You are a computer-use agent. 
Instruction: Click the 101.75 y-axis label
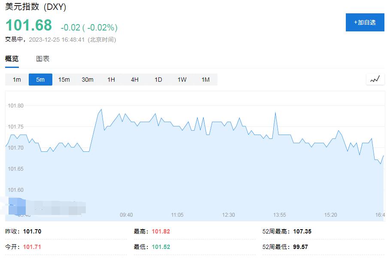click(15, 127)
